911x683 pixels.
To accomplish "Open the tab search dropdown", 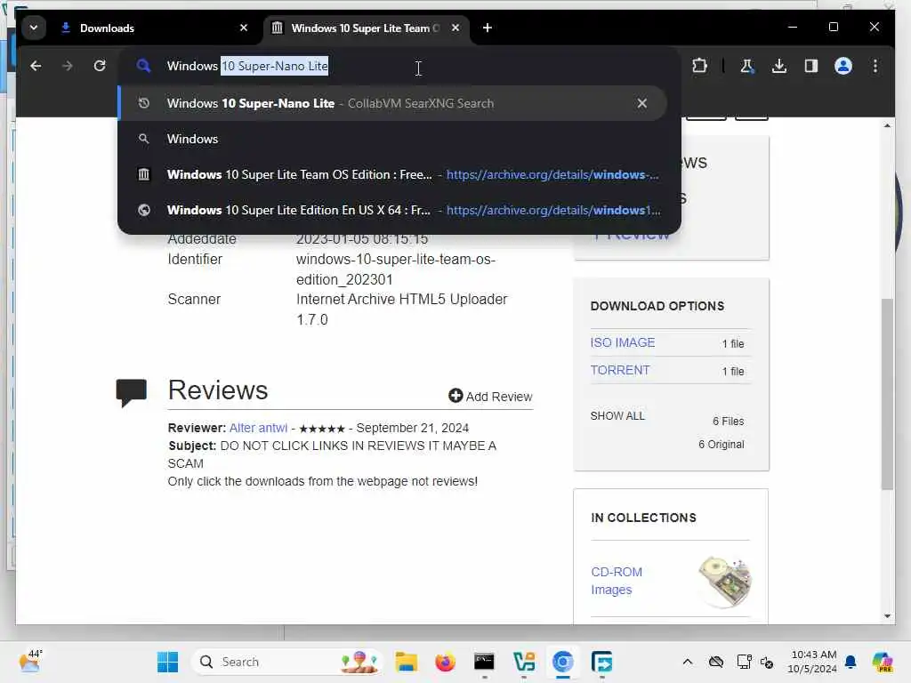I will (34, 28).
